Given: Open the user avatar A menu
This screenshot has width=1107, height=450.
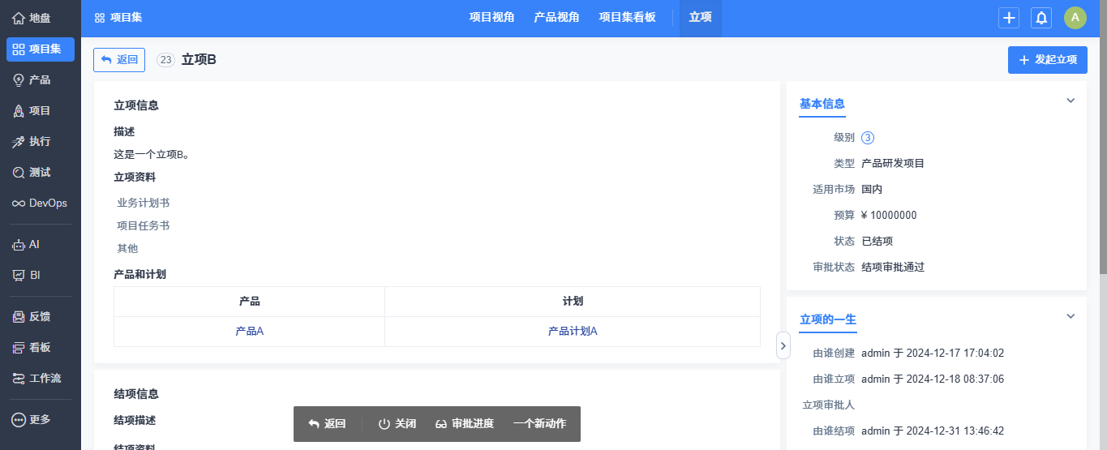Looking at the screenshot, I should 1075,18.
